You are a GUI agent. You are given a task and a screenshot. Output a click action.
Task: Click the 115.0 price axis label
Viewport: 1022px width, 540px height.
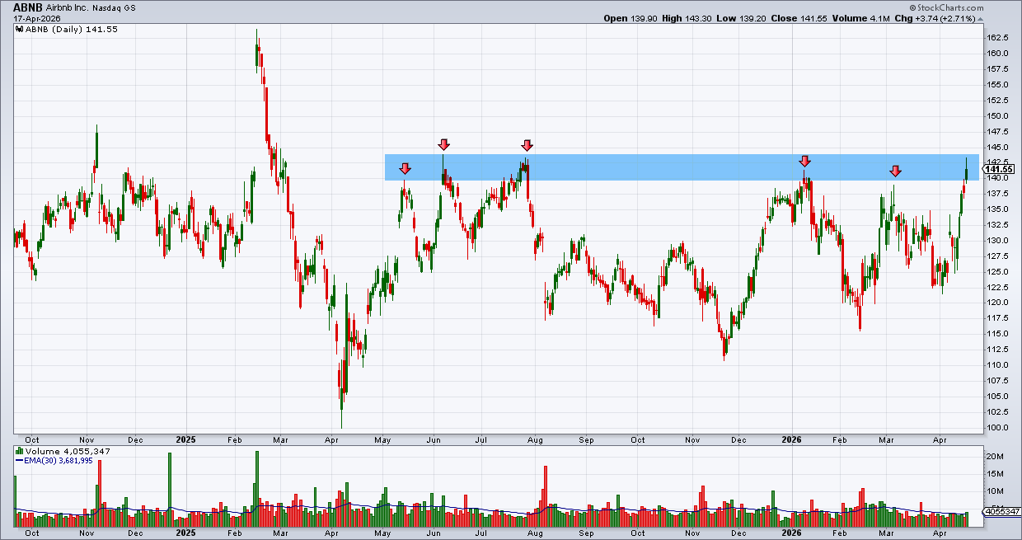[997, 334]
